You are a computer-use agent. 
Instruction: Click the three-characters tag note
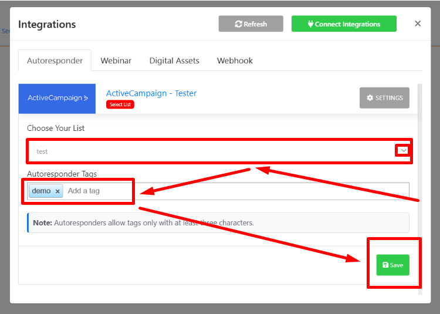(218, 223)
